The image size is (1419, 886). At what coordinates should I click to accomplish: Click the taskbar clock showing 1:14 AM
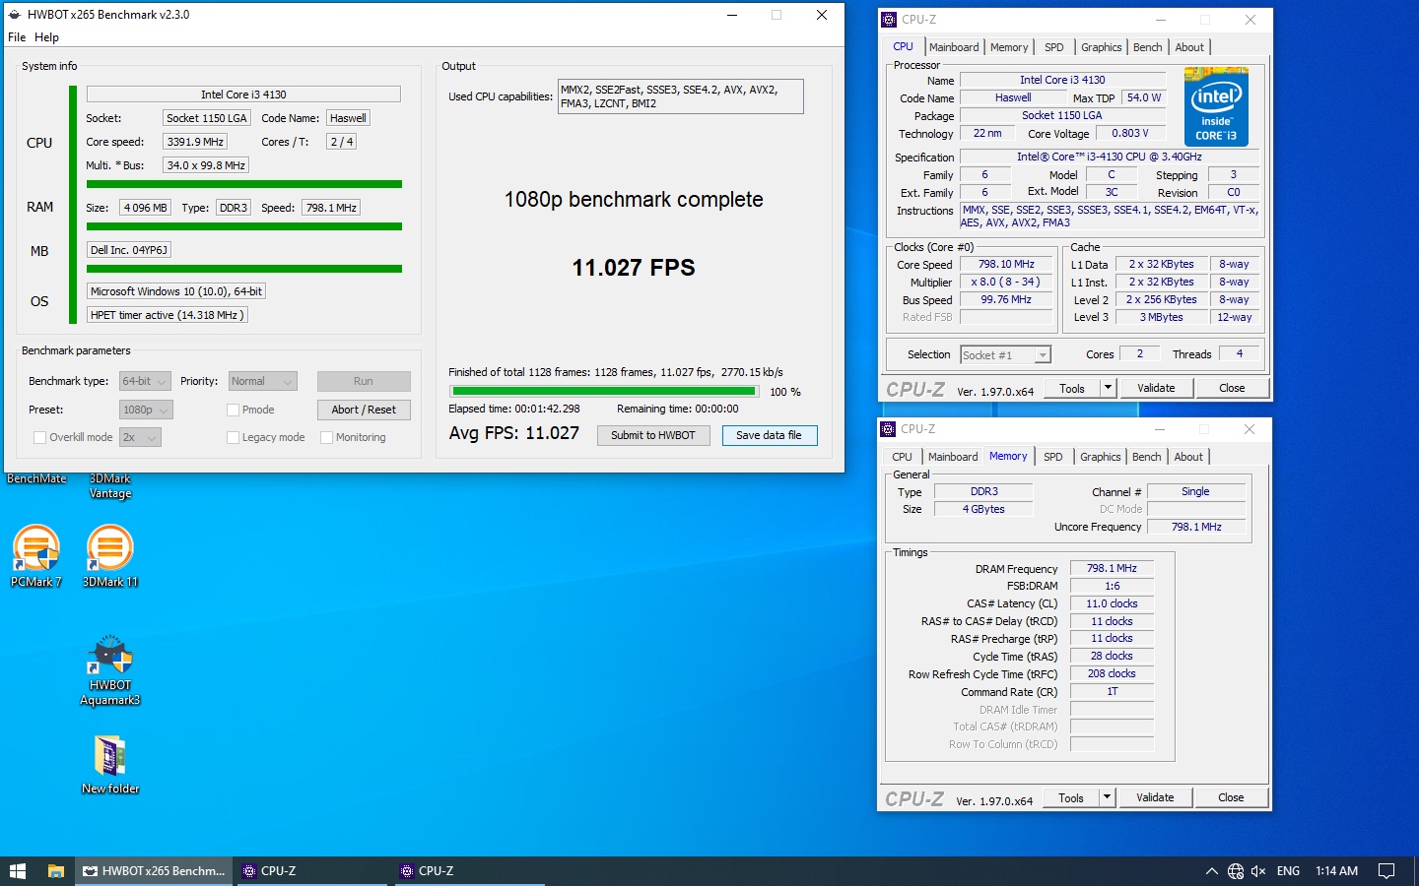point(1336,871)
